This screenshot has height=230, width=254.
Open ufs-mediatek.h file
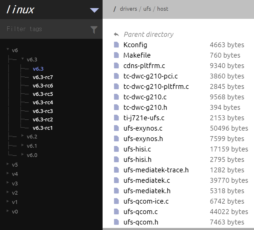147,191
